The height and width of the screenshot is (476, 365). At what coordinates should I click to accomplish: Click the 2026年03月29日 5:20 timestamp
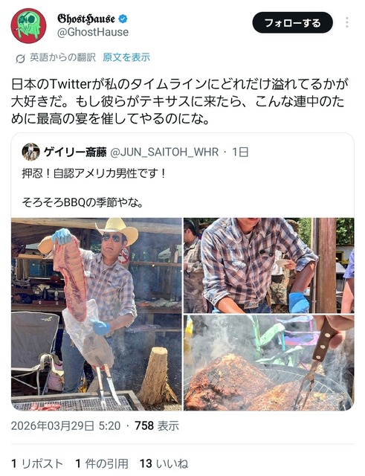pos(66,426)
